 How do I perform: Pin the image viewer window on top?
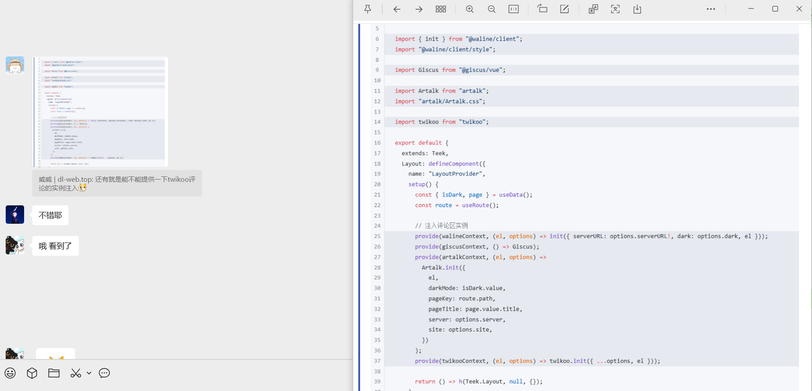368,9
